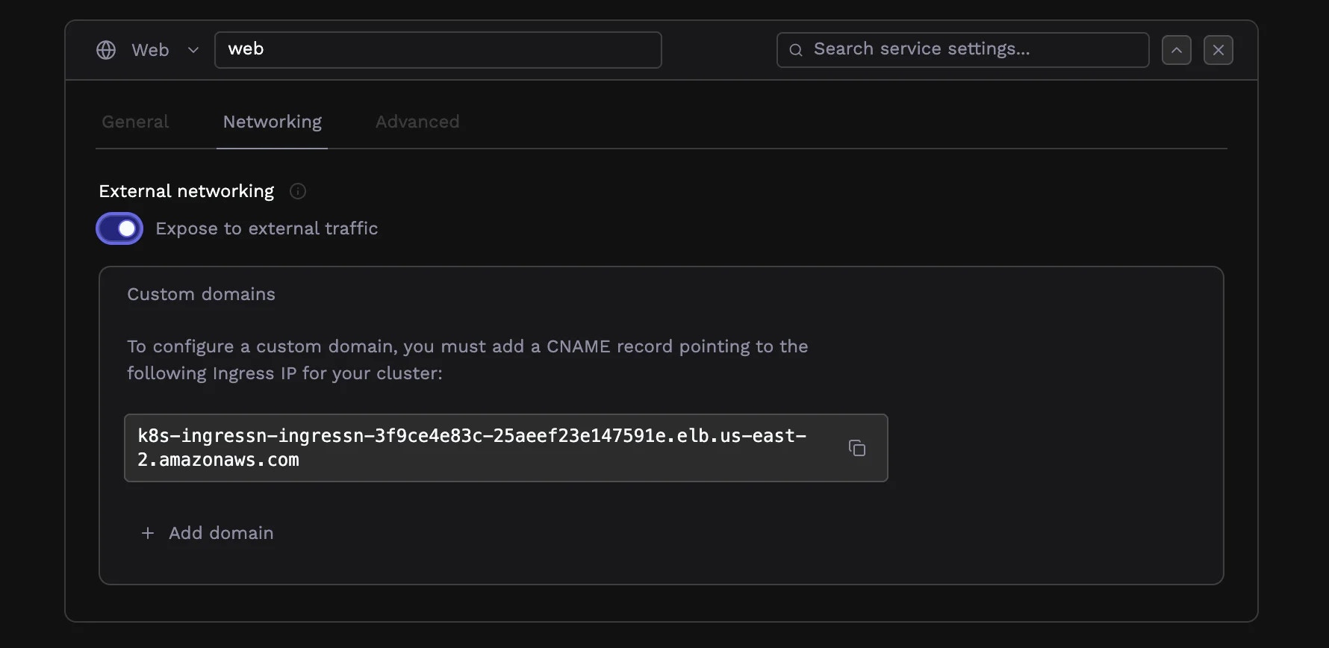1329x648 pixels.
Task: Click the External networking heading
Action: click(187, 191)
